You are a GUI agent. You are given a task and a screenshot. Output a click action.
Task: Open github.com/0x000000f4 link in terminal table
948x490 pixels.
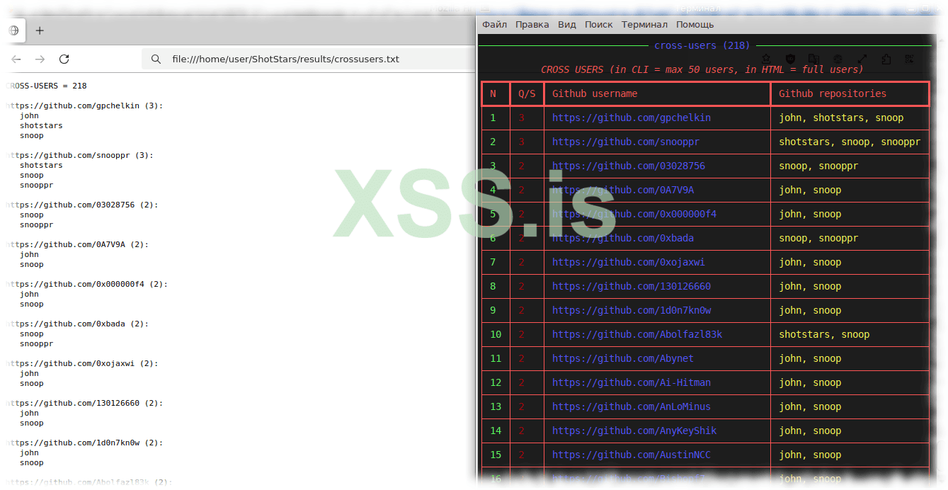pos(634,214)
